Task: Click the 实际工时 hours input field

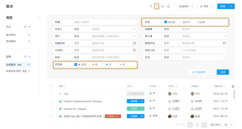Action: 203,50
